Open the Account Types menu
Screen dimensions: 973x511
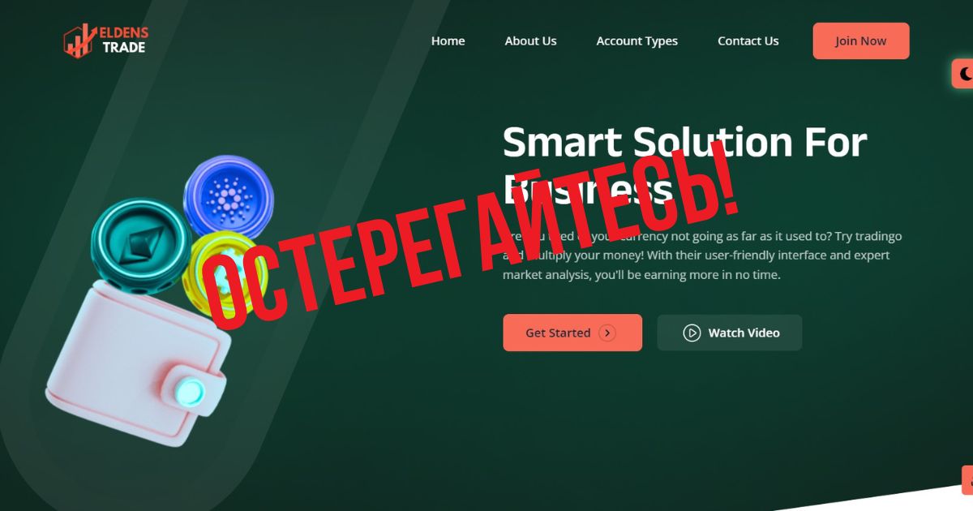[637, 41]
